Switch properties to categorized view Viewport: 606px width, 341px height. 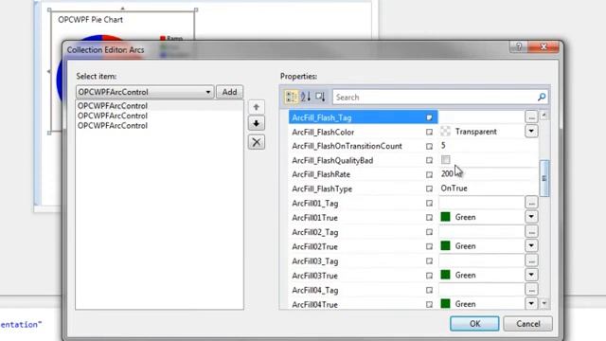click(291, 97)
